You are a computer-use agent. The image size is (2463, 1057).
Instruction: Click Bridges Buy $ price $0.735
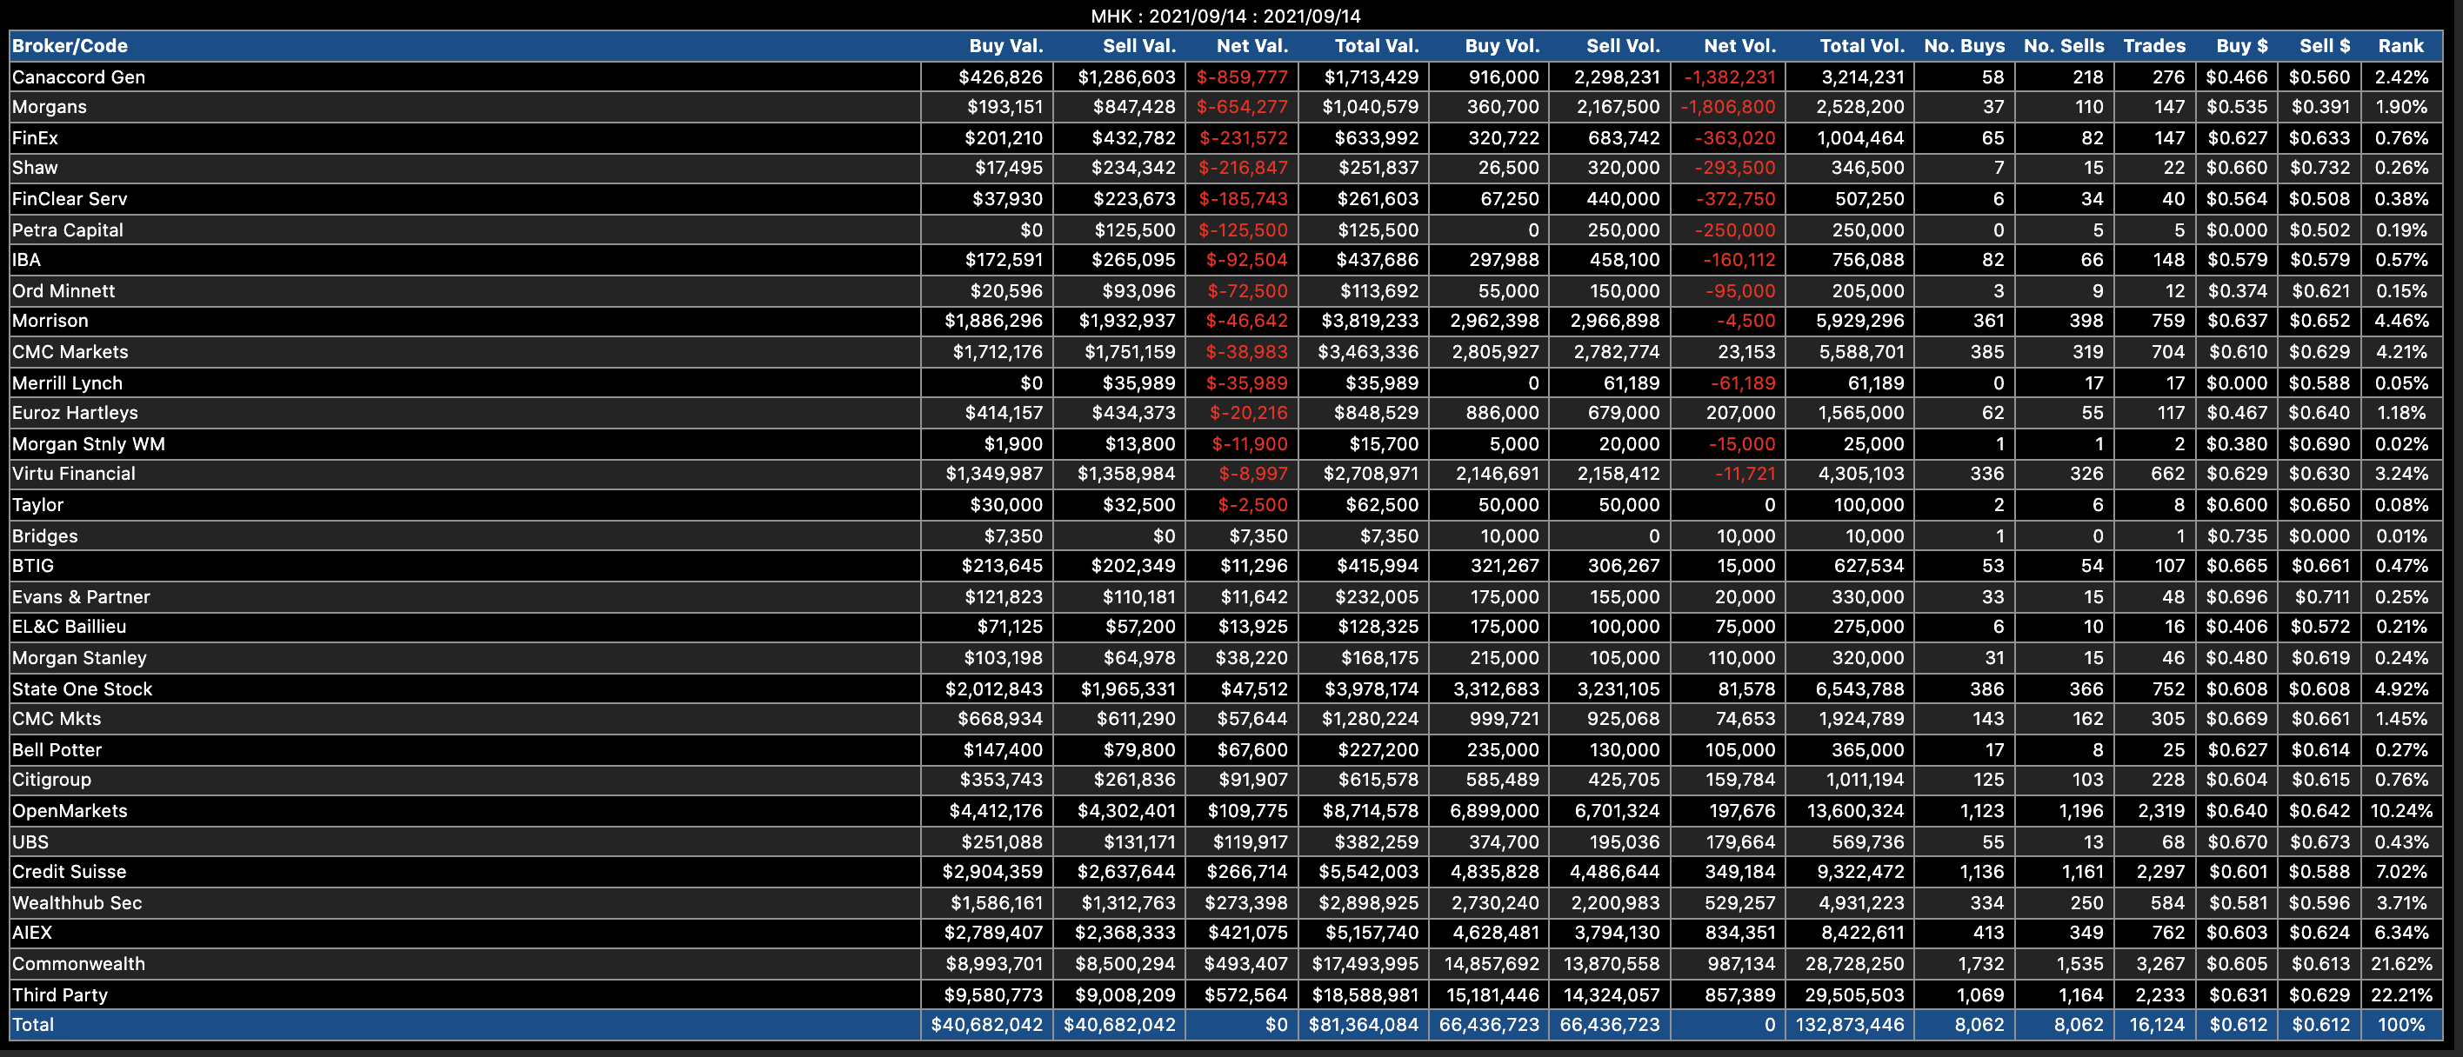coord(2238,535)
